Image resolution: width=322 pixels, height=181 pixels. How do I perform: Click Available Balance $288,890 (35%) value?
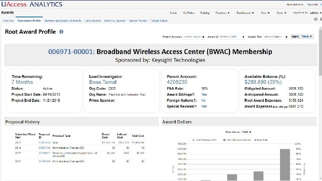click(x=263, y=82)
